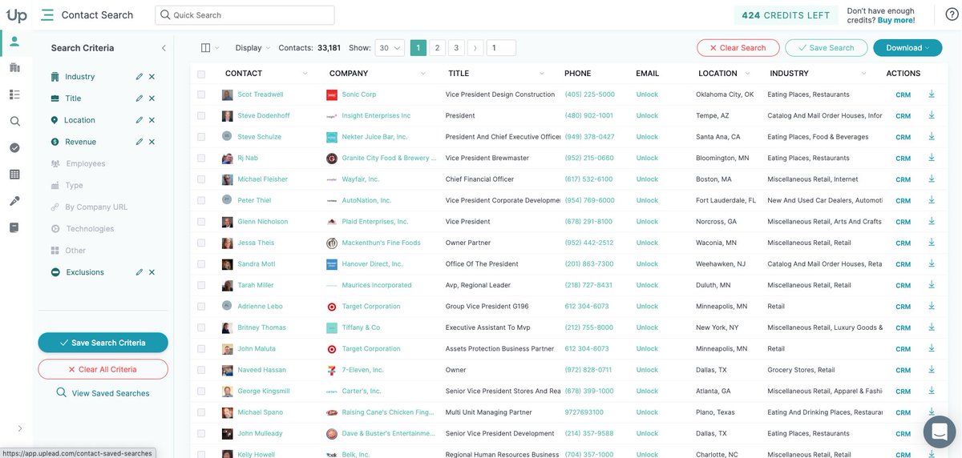Screen dimensions: 962x458
Task: Click Save Search button at top
Action: click(x=826, y=48)
